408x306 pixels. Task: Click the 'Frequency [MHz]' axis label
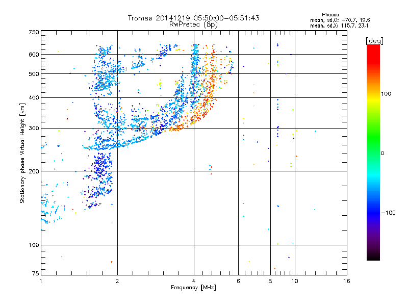[x=193, y=288]
